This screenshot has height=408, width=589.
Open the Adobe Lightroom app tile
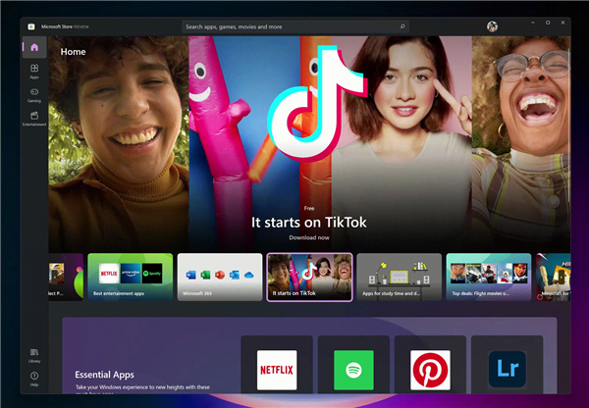point(507,370)
